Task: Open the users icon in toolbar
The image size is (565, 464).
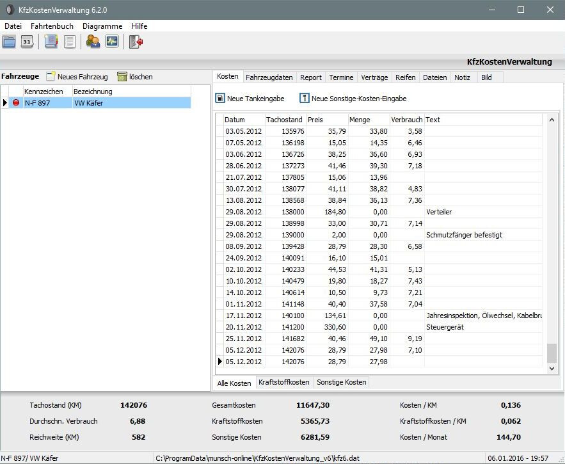Action: click(93, 42)
